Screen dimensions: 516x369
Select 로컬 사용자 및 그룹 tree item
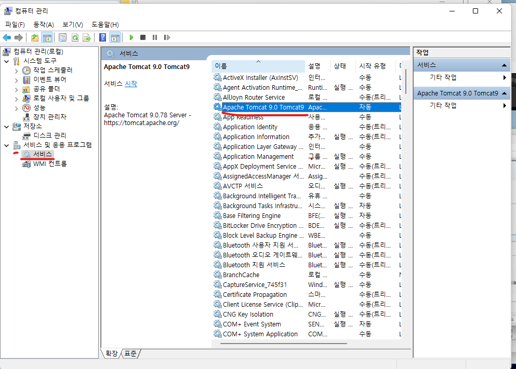click(x=61, y=98)
